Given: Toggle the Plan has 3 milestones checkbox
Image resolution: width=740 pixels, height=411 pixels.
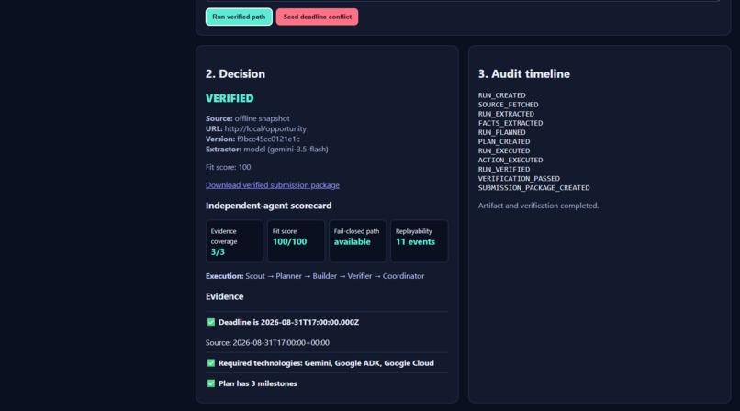Looking at the screenshot, I should coord(211,383).
